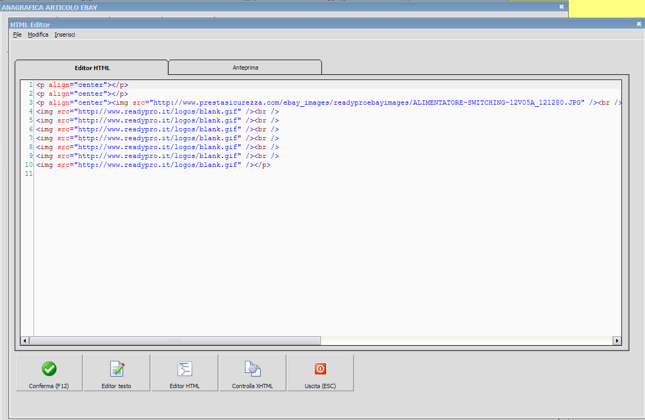Screen dimensions: 645x420
Task: Click the blank.gif code on line 8
Action: 158,147
